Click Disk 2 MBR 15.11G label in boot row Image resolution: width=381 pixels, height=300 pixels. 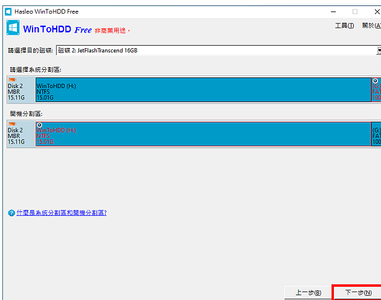tap(16, 136)
